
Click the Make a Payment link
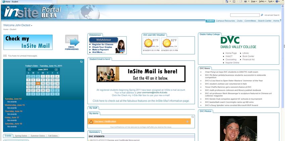click(x=100, y=50)
